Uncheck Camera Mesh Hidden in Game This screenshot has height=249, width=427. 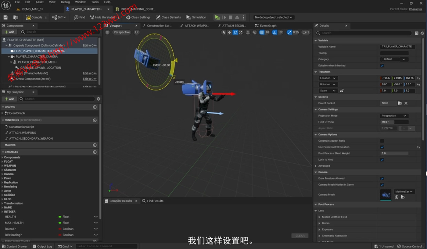(x=382, y=185)
